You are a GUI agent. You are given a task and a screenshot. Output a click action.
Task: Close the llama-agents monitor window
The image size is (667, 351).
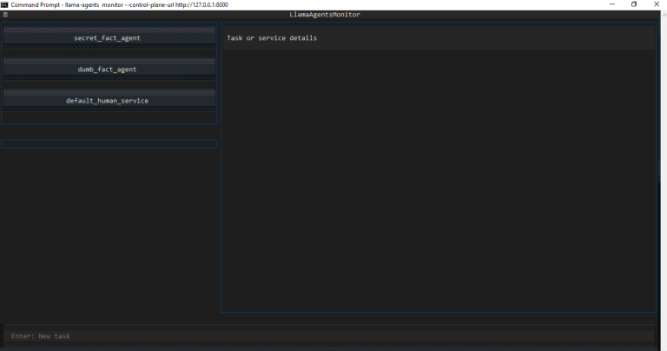pyautogui.click(x=656, y=4)
